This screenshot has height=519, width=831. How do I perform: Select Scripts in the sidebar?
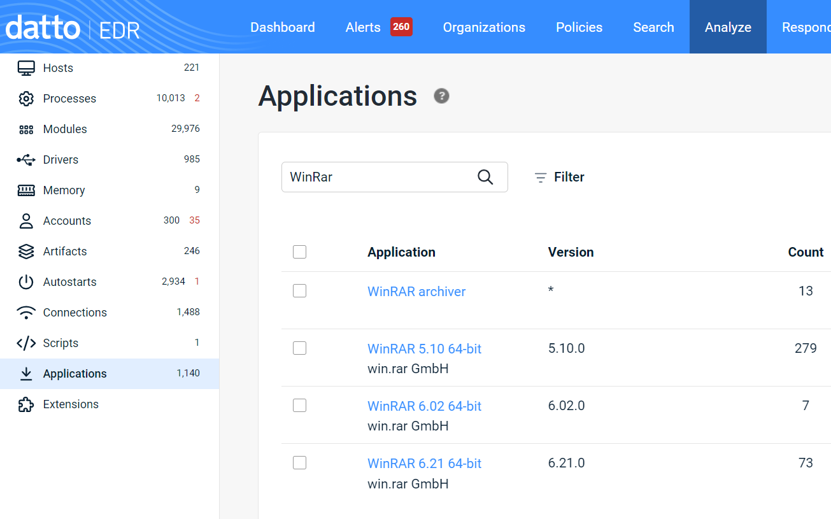point(110,343)
